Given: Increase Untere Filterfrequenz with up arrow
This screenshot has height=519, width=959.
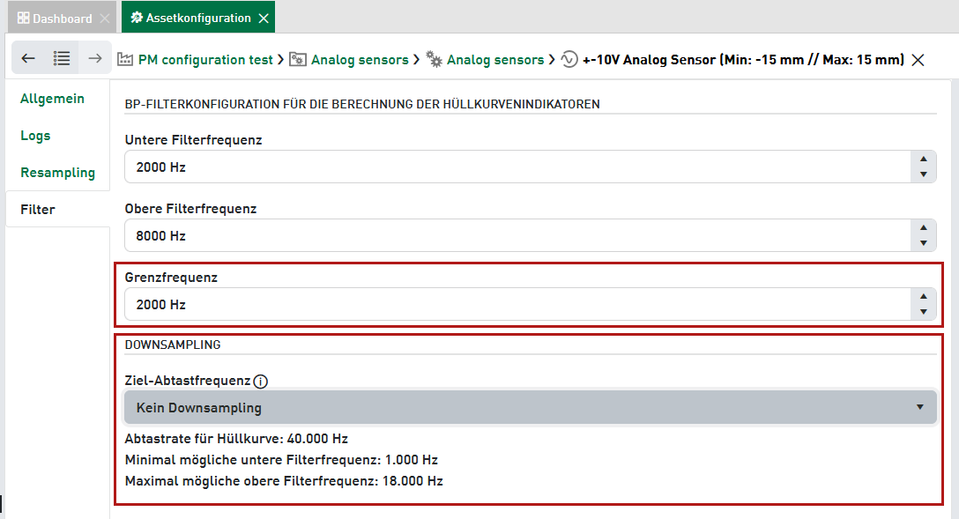Looking at the screenshot, I should 924,159.
